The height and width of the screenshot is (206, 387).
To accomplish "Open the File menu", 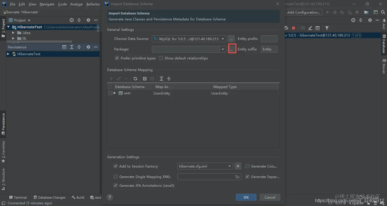I will pyautogui.click(x=12, y=4).
